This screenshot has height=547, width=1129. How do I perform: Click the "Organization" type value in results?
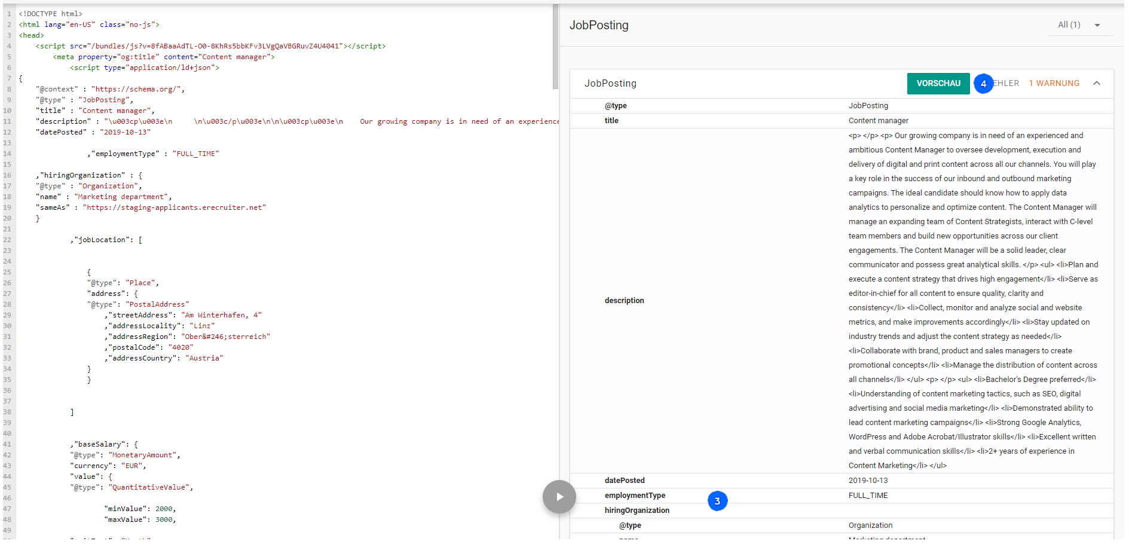[x=870, y=525]
